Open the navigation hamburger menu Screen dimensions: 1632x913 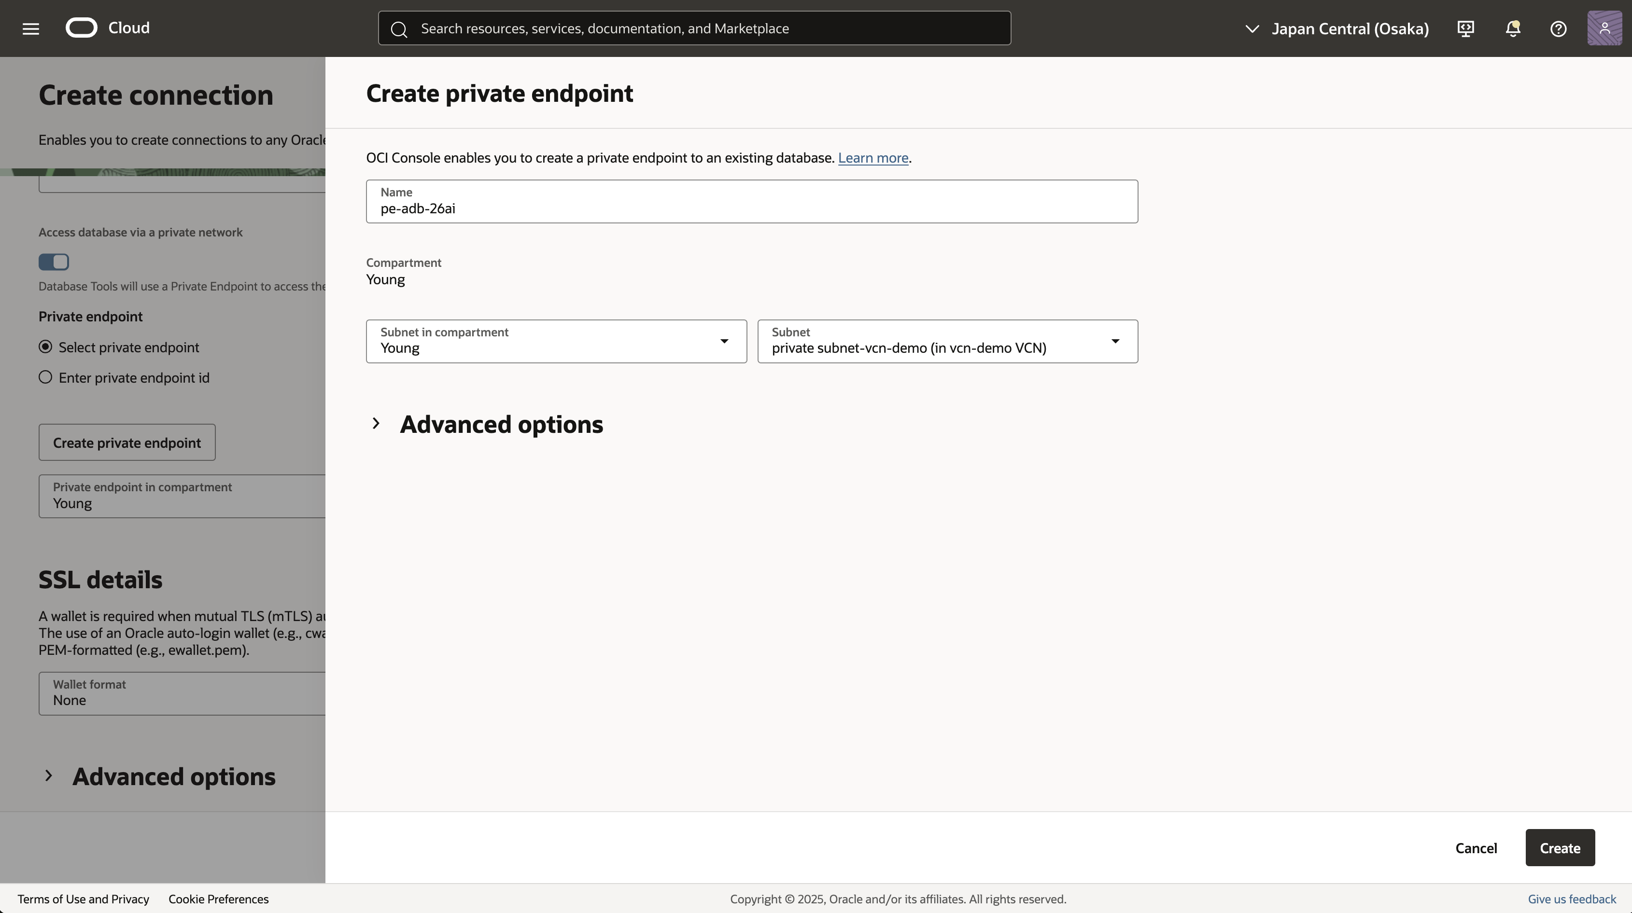point(30,28)
